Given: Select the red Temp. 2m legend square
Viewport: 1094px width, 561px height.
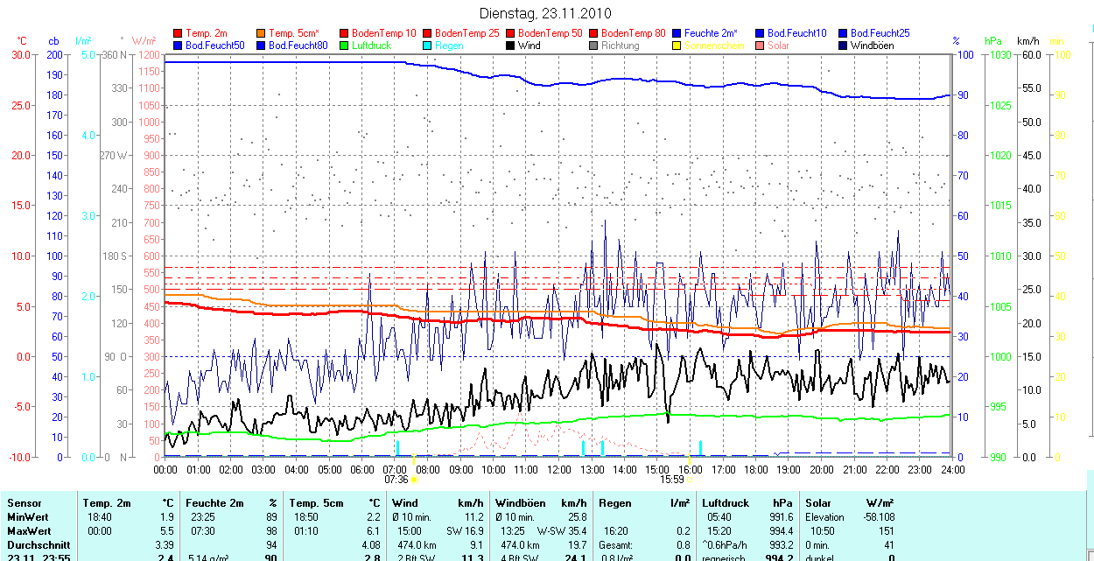Looking at the screenshot, I should coord(179,33).
